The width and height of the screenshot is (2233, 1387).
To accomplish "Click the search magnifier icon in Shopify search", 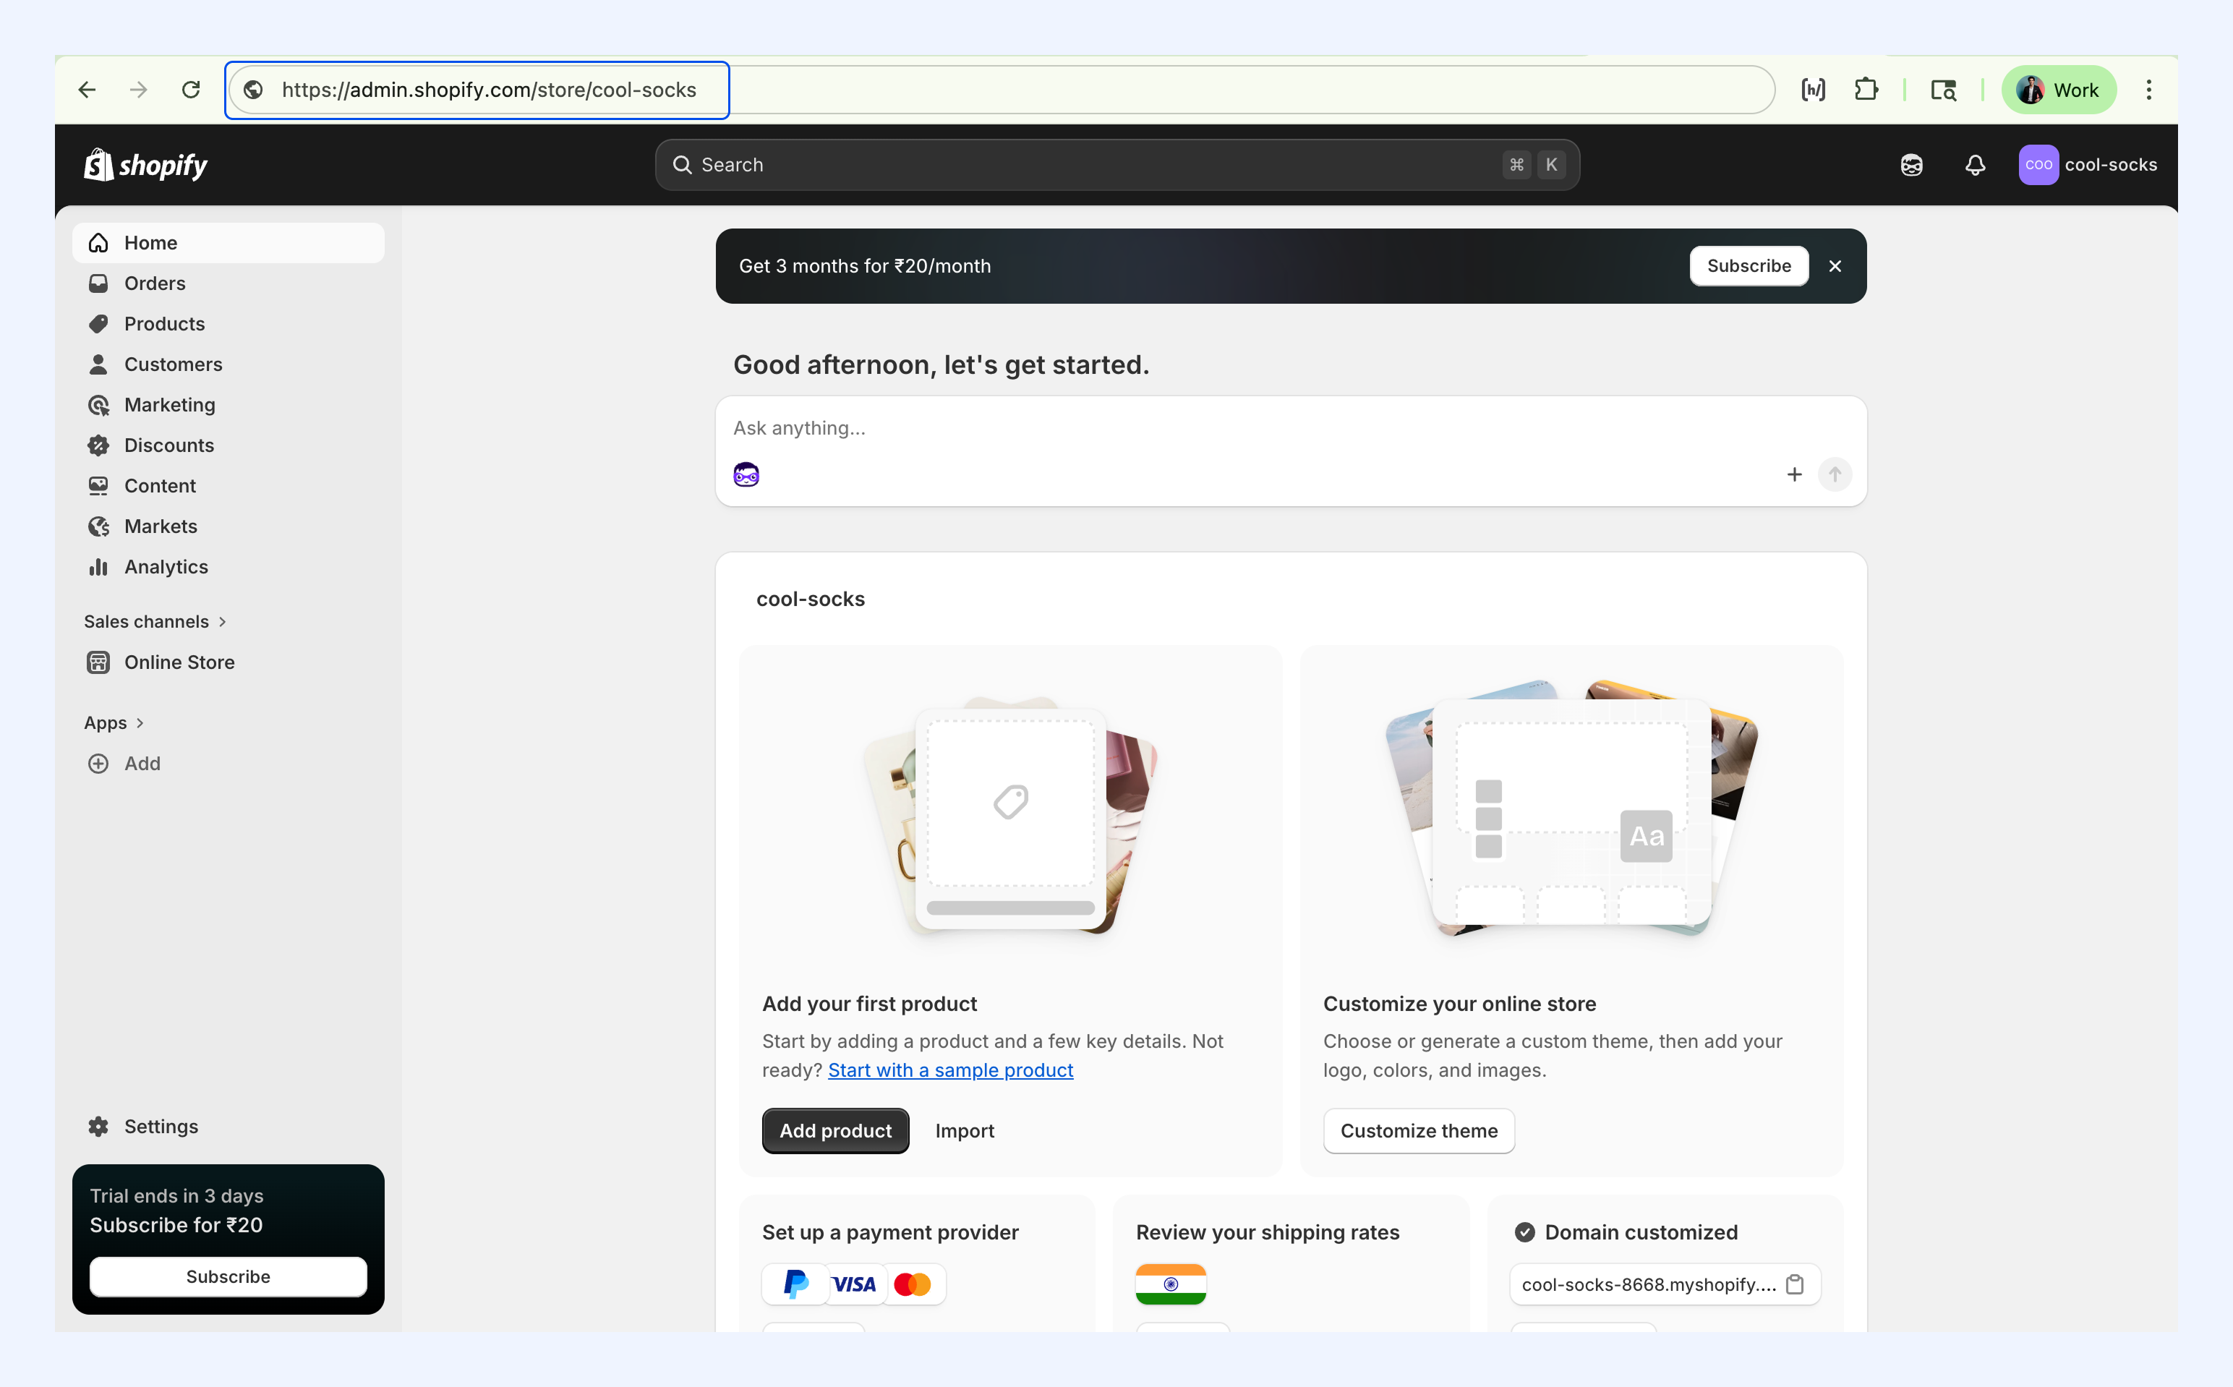I will point(683,165).
